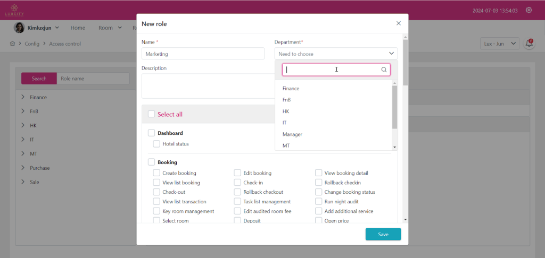Click the settings gear icon

coord(529,10)
